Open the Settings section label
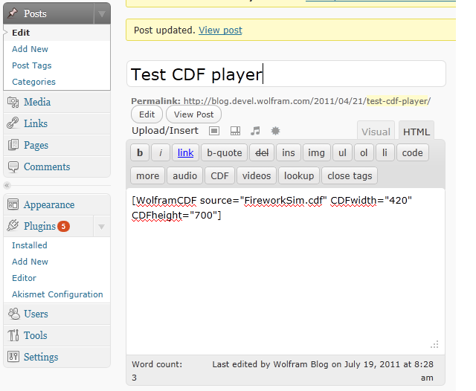Screen dimensions: 476x391 pyautogui.click(x=41, y=357)
